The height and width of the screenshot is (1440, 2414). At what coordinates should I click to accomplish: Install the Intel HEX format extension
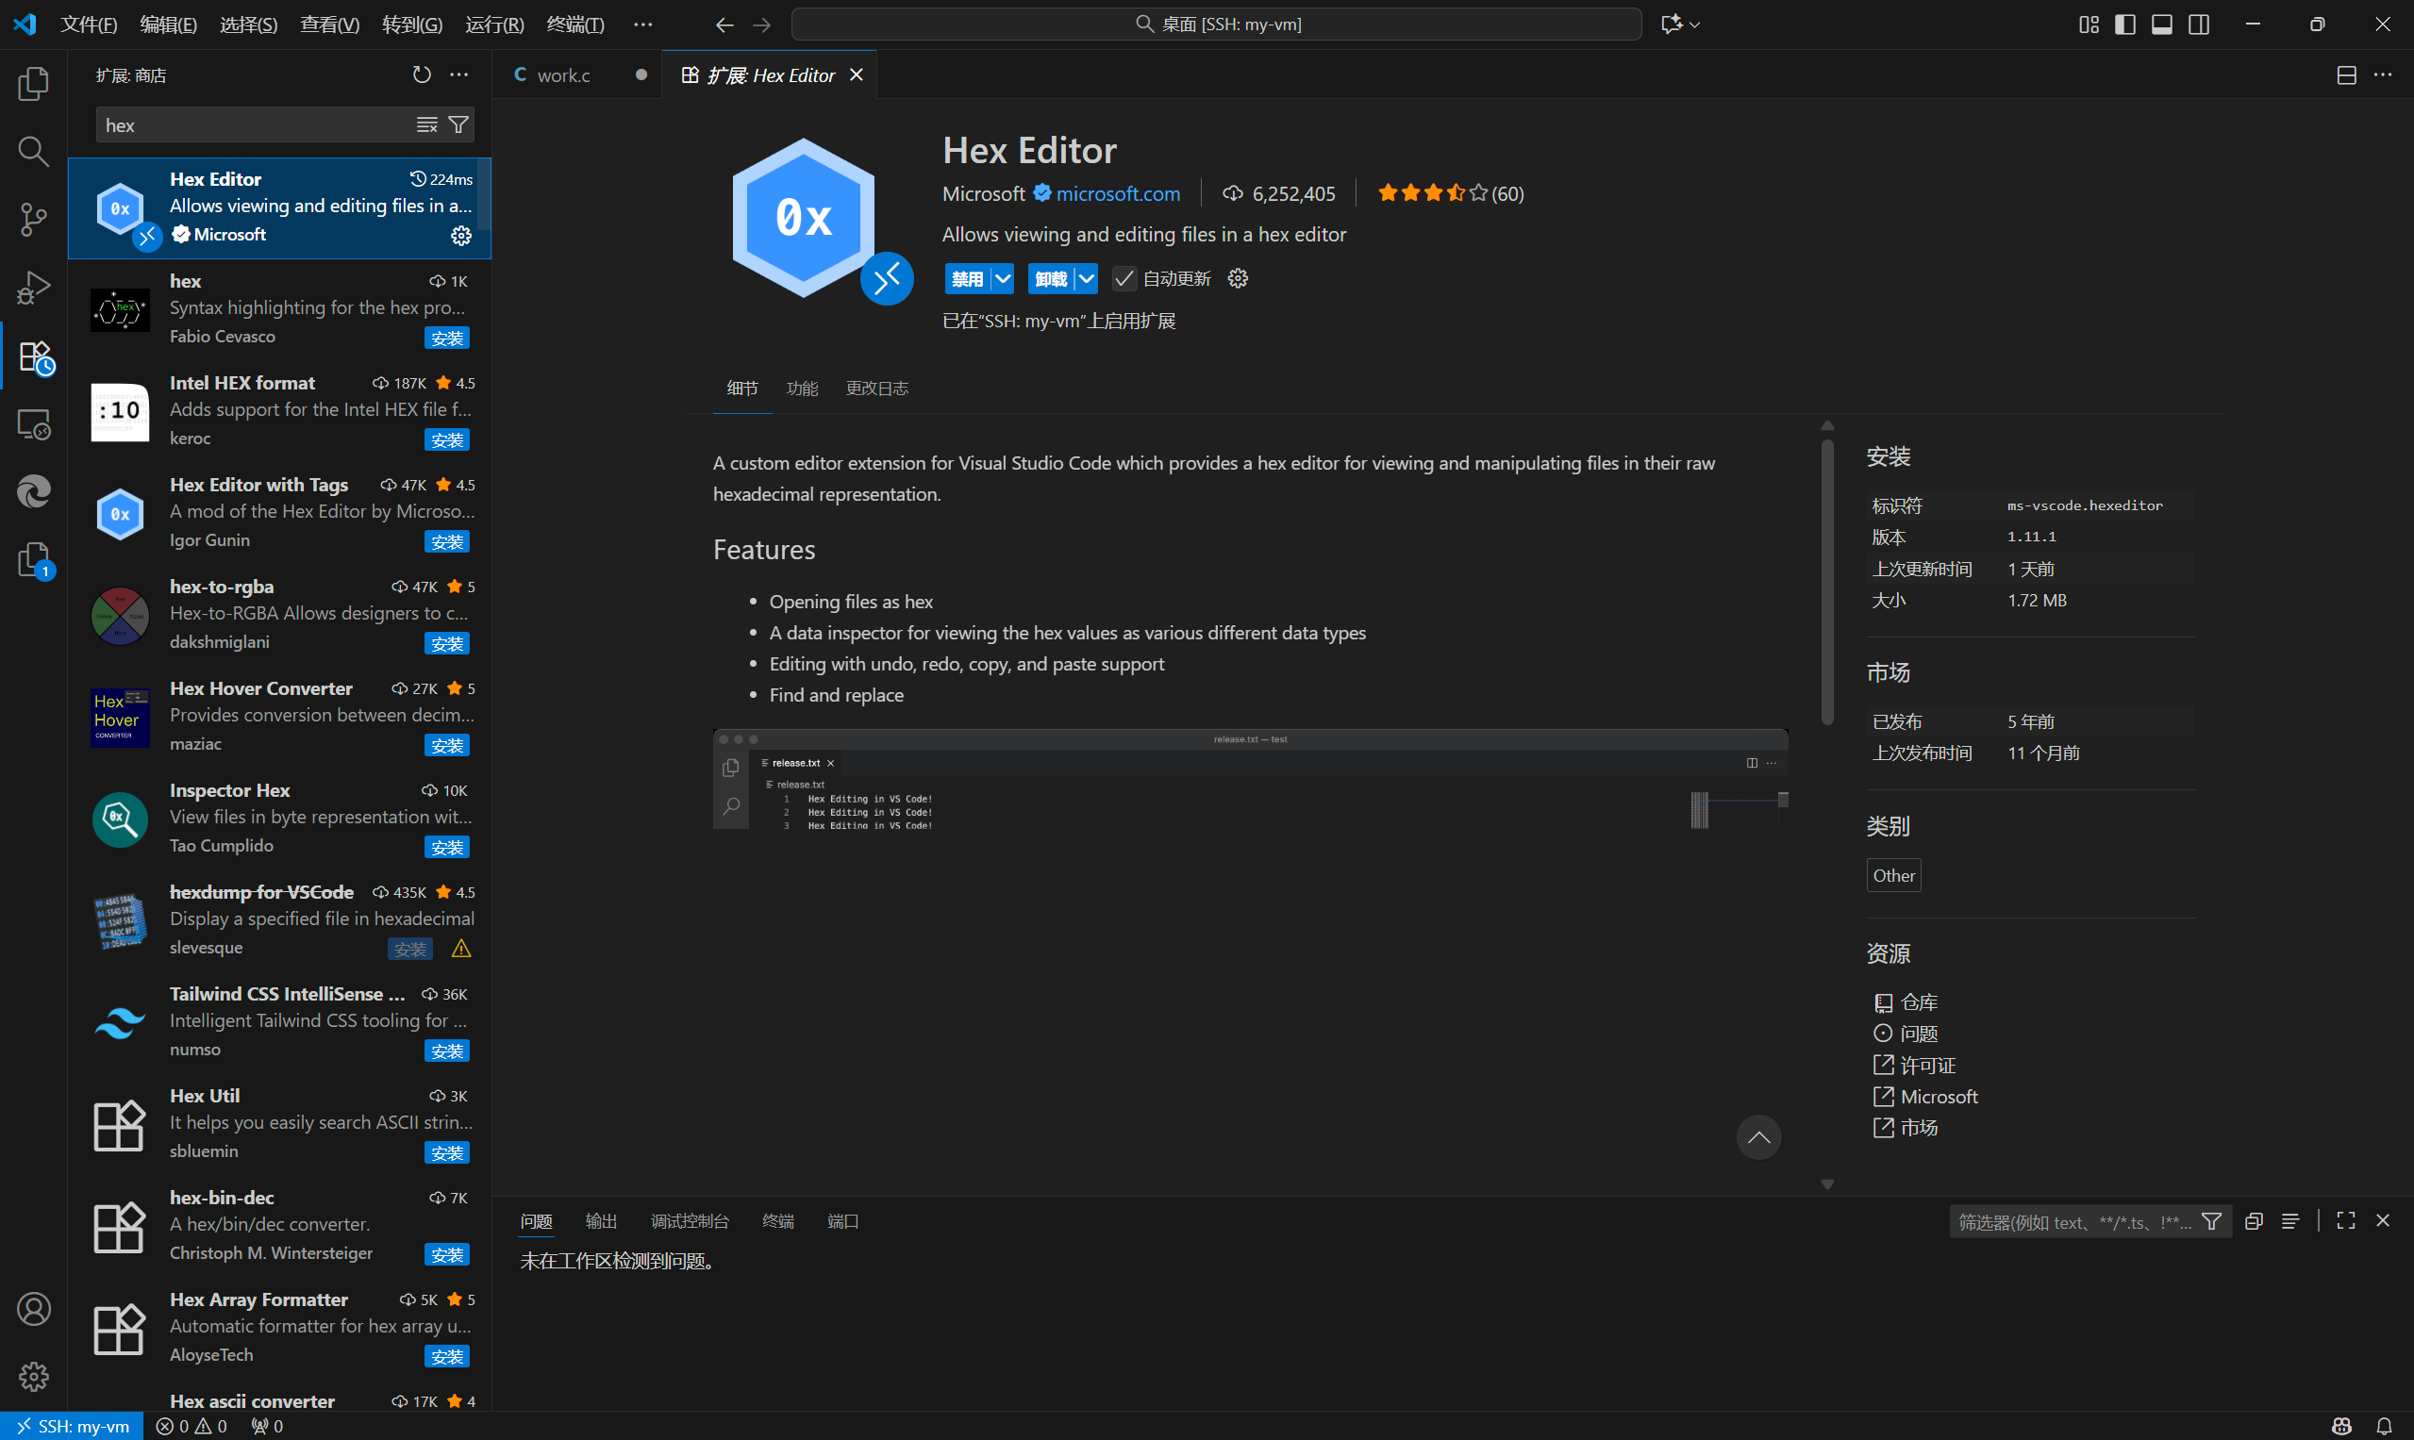click(x=446, y=440)
